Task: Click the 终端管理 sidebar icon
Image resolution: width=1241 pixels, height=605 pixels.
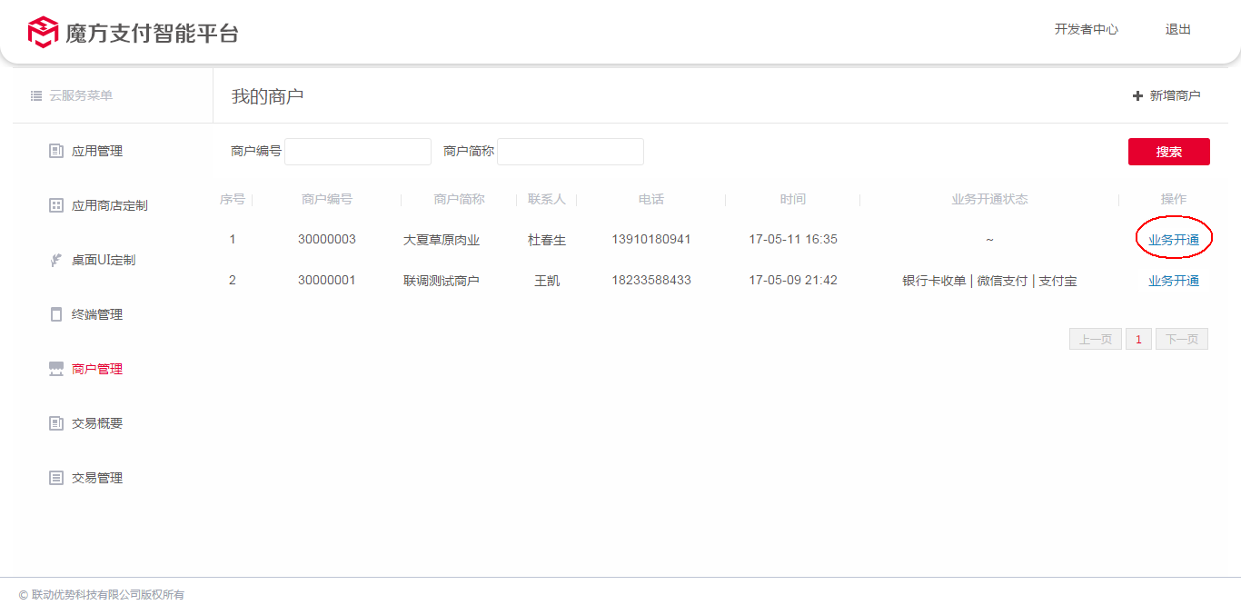Action: (x=55, y=314)
